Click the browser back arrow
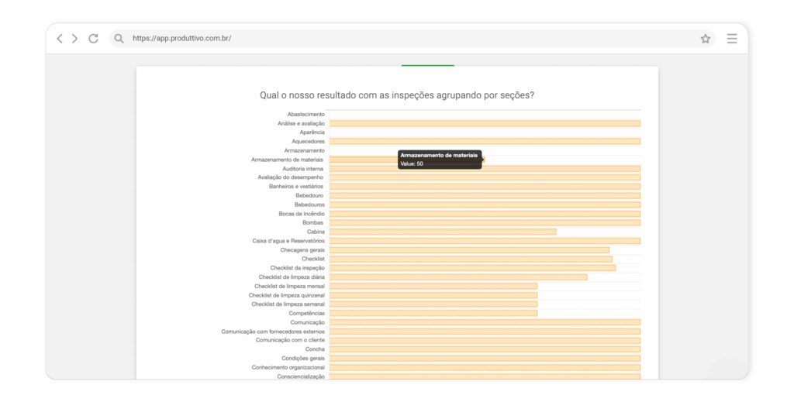Image resolution: width=794 pixels, height=402 pixels. [x=60, y=39]
